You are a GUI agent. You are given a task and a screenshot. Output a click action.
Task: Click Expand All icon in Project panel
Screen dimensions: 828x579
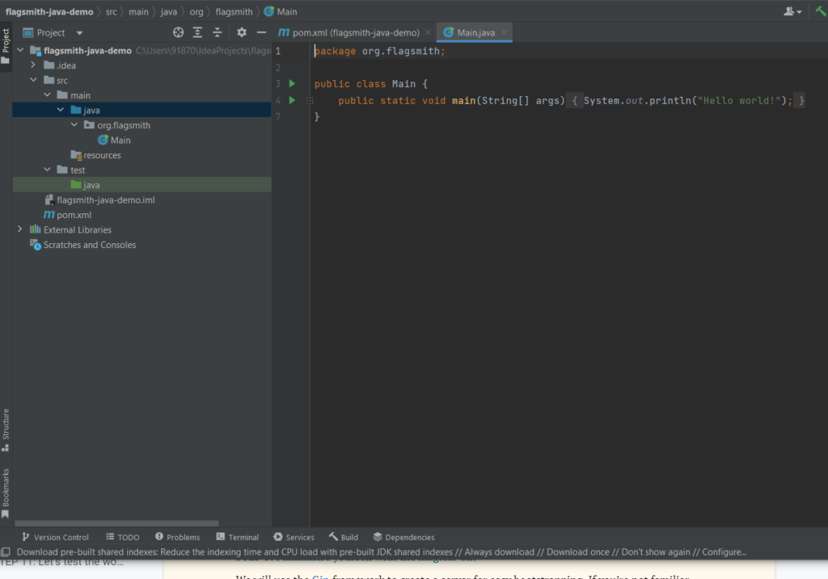pyautogui.click(x=197, y=32)
